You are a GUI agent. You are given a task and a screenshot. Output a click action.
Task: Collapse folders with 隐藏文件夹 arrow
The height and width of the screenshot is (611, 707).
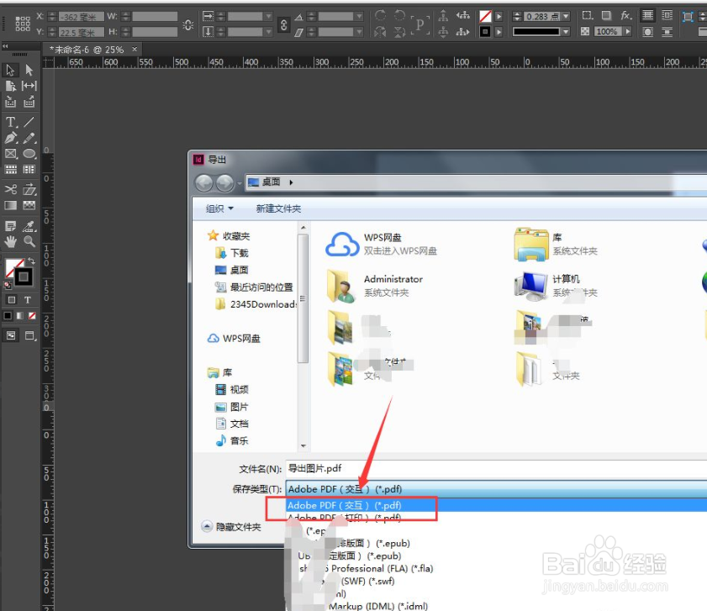tap(207, 526)
